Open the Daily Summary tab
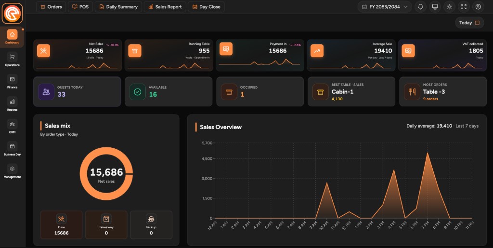The width and height of the screenshot is (493, 248). click(118, 7)
